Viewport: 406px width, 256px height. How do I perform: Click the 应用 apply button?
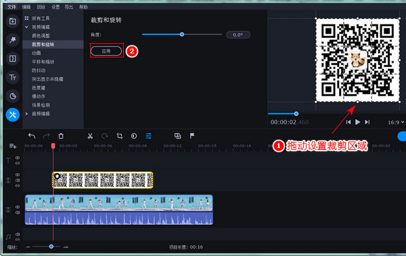click(106, 51)
